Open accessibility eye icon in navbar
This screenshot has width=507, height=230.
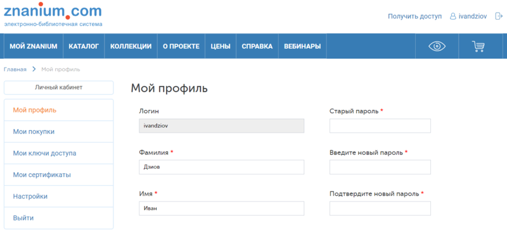437,46
